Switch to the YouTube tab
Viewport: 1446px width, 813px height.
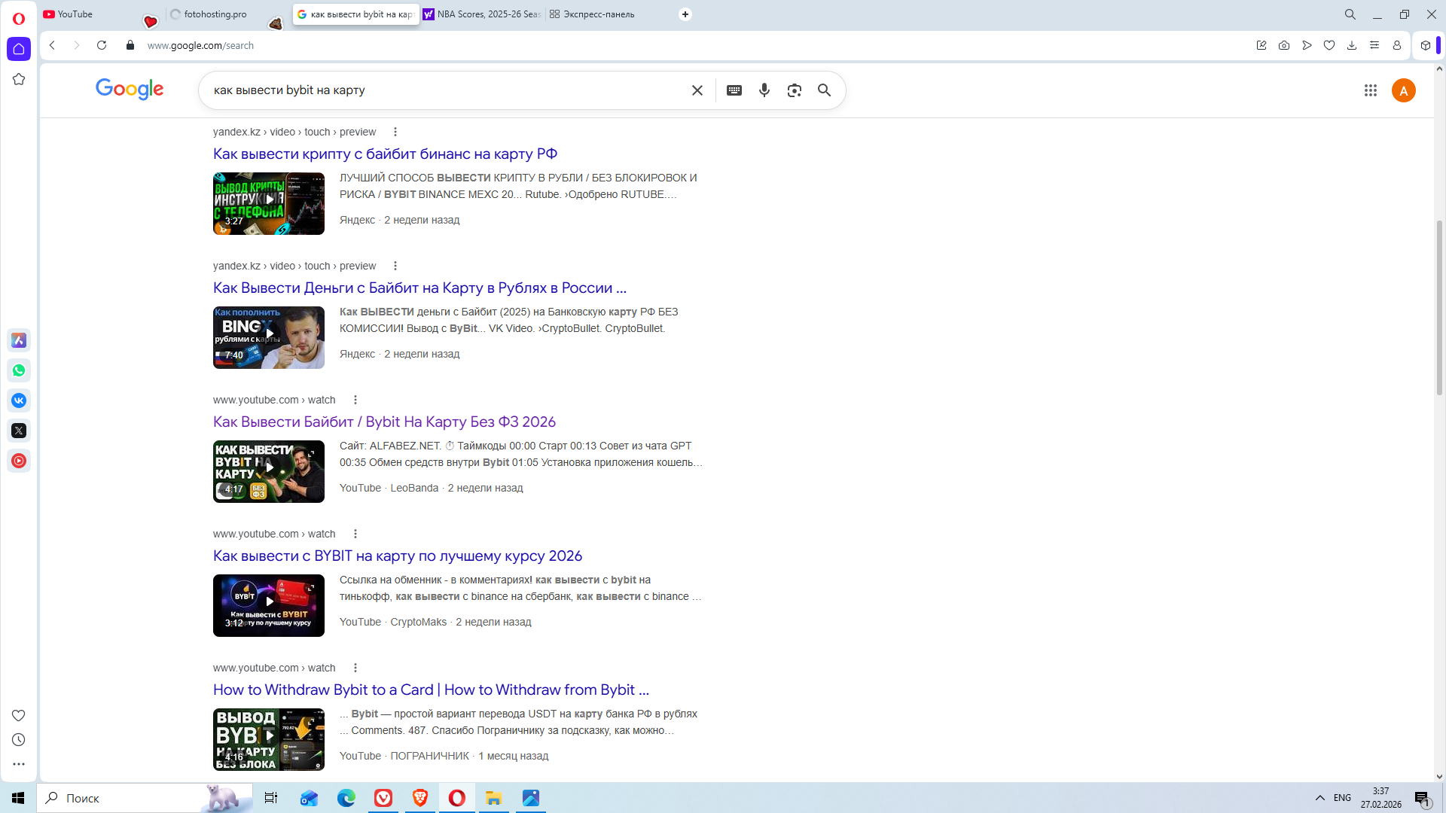click(75, 14)
